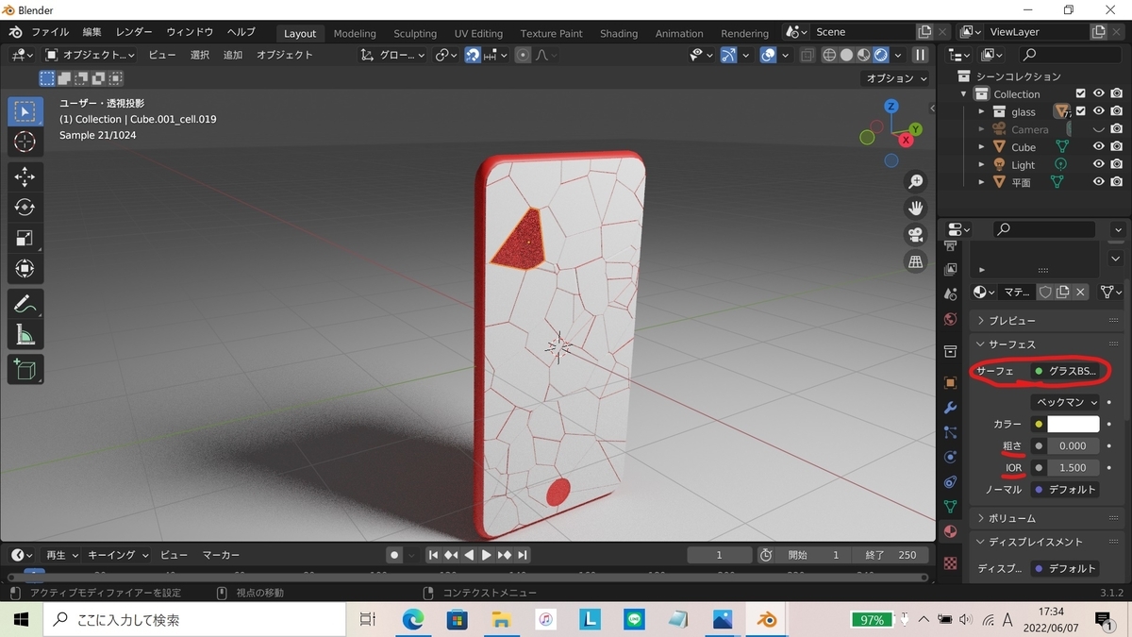This screenshot has width=1132, height=637.
Task: Open object mode dropdown
Action: click(90, 55)
